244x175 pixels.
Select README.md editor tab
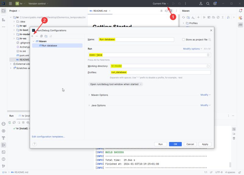[100, 11]
